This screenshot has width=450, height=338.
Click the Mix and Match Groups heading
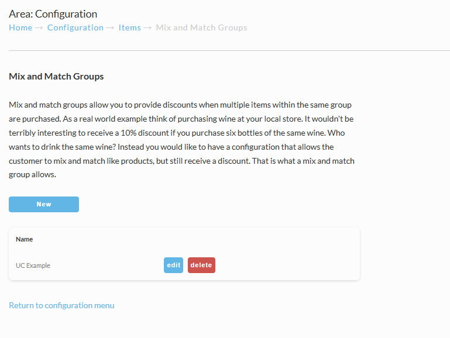[56, 77]
